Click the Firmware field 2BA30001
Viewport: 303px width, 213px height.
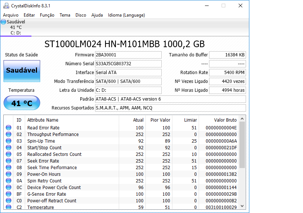tap(128, 55)
